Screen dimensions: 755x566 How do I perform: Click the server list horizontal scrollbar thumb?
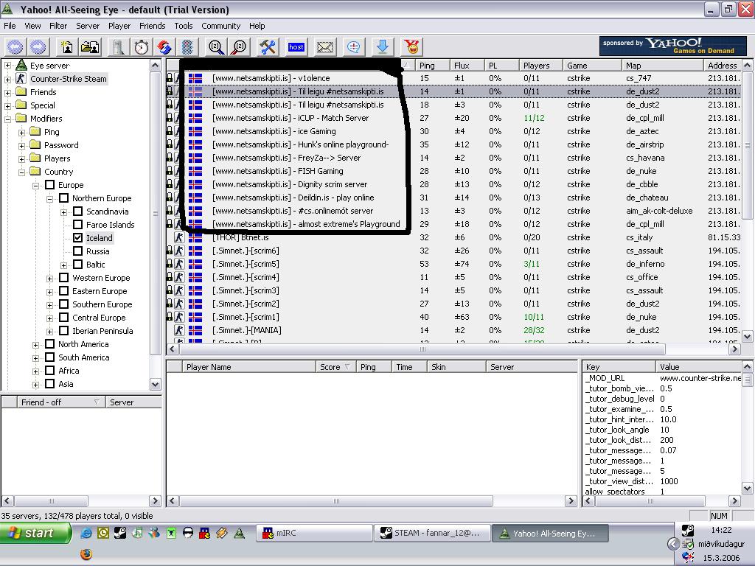tap(422, 349)
